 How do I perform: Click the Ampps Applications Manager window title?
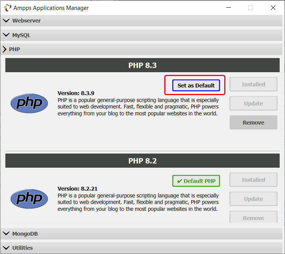click(51, 8)
